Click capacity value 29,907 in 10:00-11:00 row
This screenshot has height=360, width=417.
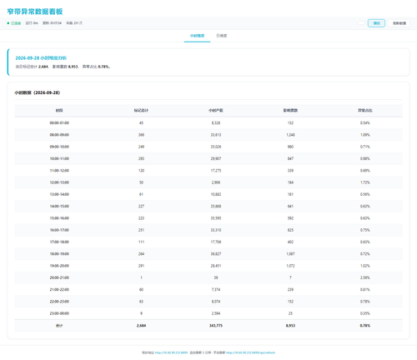click(x=216, y=158)
